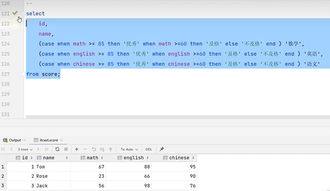The image size is (330, 191).
Task: Click the delete row minus icon
Action: [x=85, y=149]
